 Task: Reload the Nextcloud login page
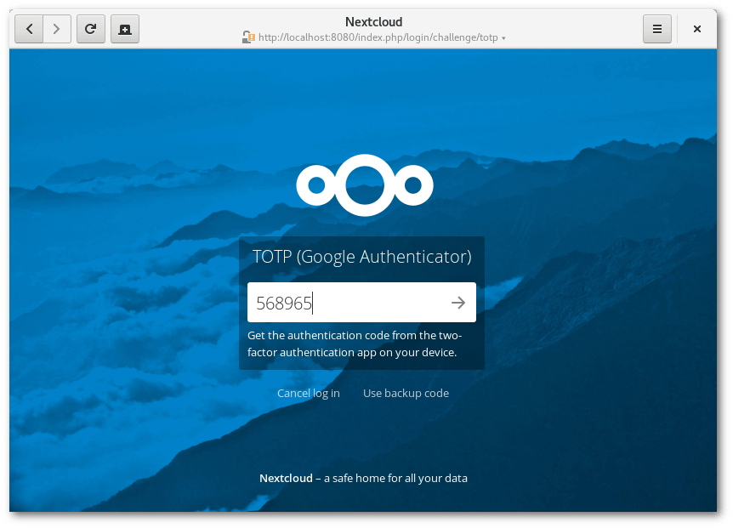coord(91,29)
